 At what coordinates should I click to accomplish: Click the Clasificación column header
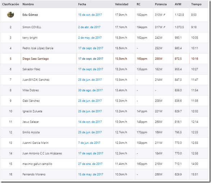pyautogui.click(x=10, y=4)
